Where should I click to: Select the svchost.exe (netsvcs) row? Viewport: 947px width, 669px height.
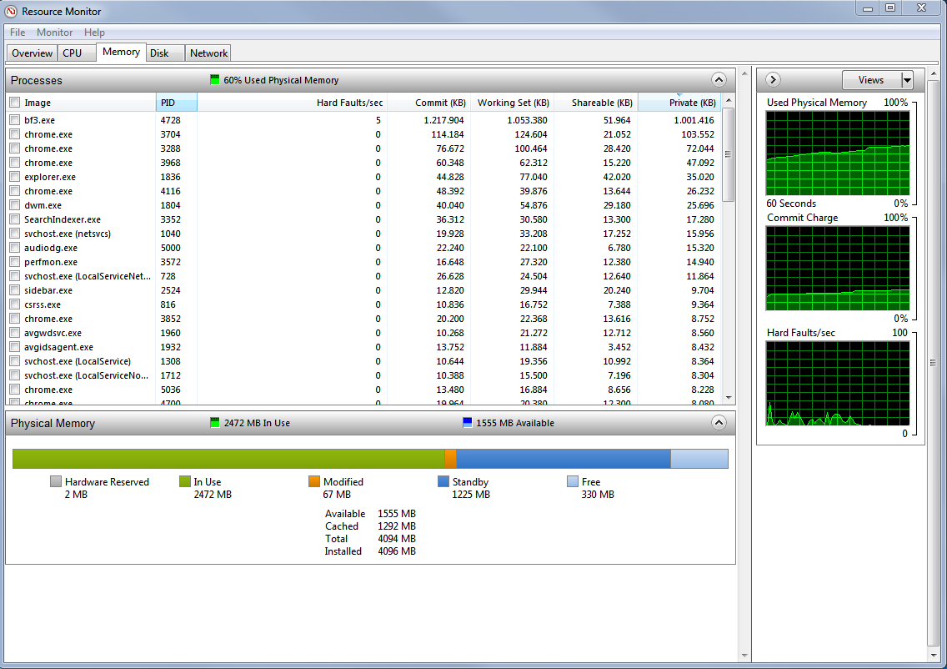pyautogui.click(x=364, y=234)
